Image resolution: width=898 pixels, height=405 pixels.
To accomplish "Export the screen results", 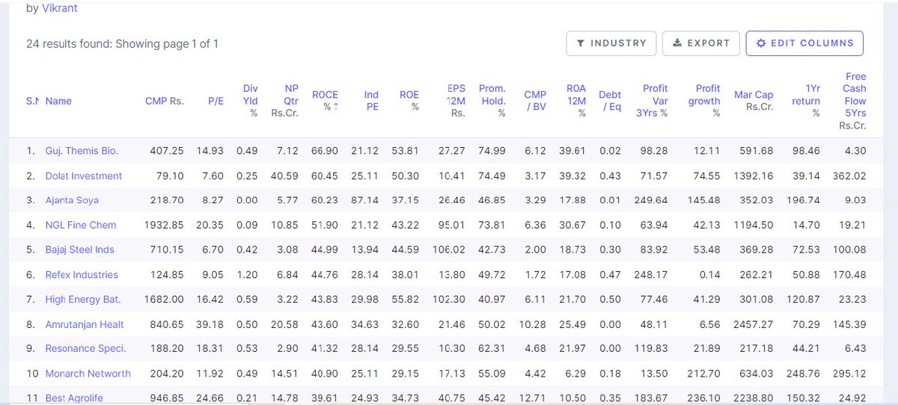I will 701,43.
